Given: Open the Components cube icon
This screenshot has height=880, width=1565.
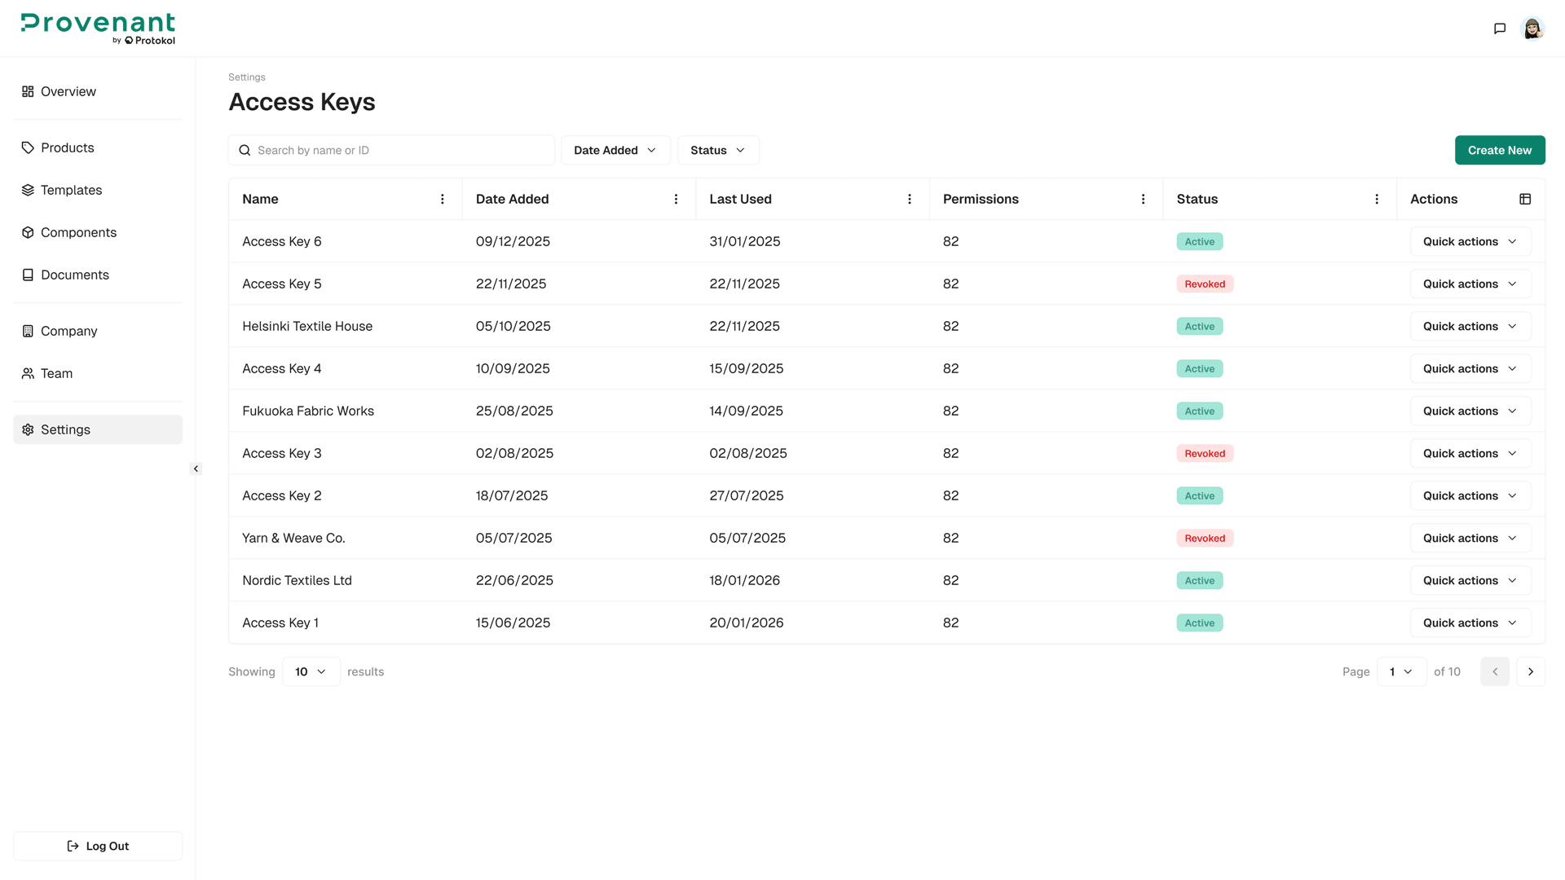Looking at the screenshot, I should click(x=27, y=232).
